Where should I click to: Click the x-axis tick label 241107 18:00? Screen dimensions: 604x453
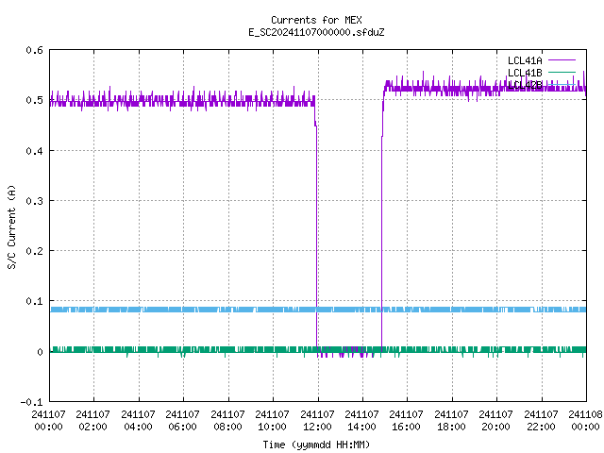[x=451, y=421]
